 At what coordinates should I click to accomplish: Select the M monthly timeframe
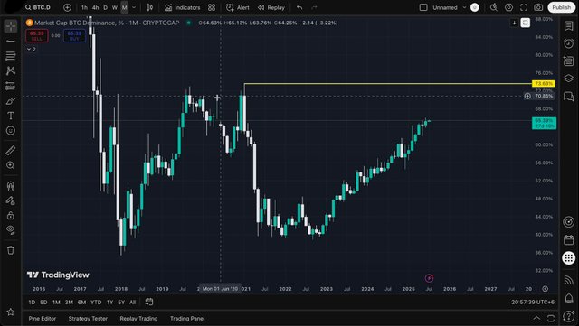125,7
